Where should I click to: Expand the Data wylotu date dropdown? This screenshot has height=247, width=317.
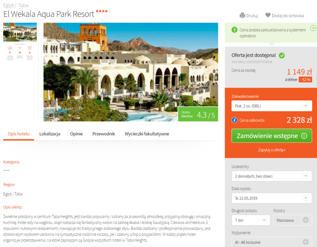[x=272, y=198]
